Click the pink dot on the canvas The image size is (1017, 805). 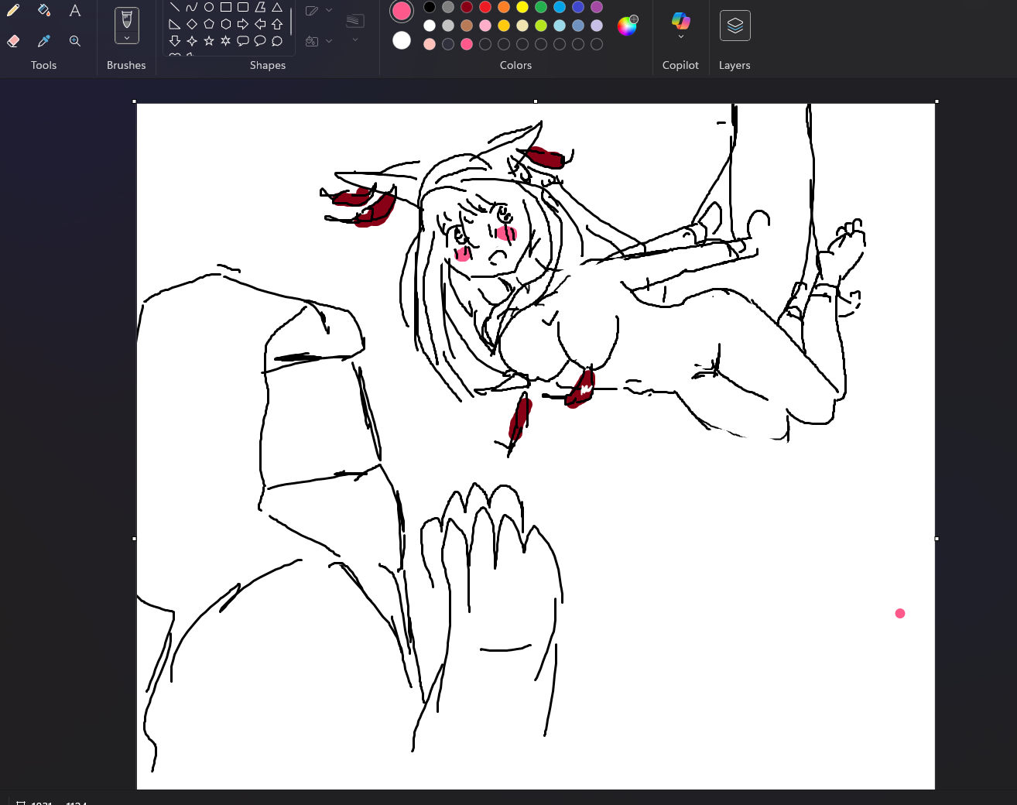[900, 614]
